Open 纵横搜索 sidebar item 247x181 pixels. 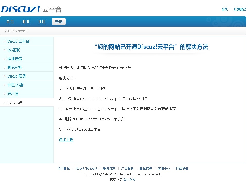click(15, 59)
